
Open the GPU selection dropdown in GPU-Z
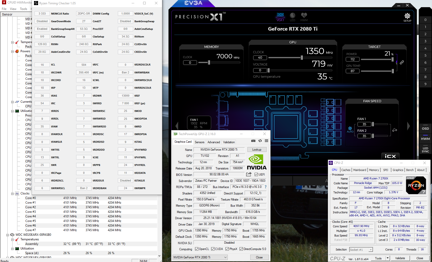(x=200, y=257)
